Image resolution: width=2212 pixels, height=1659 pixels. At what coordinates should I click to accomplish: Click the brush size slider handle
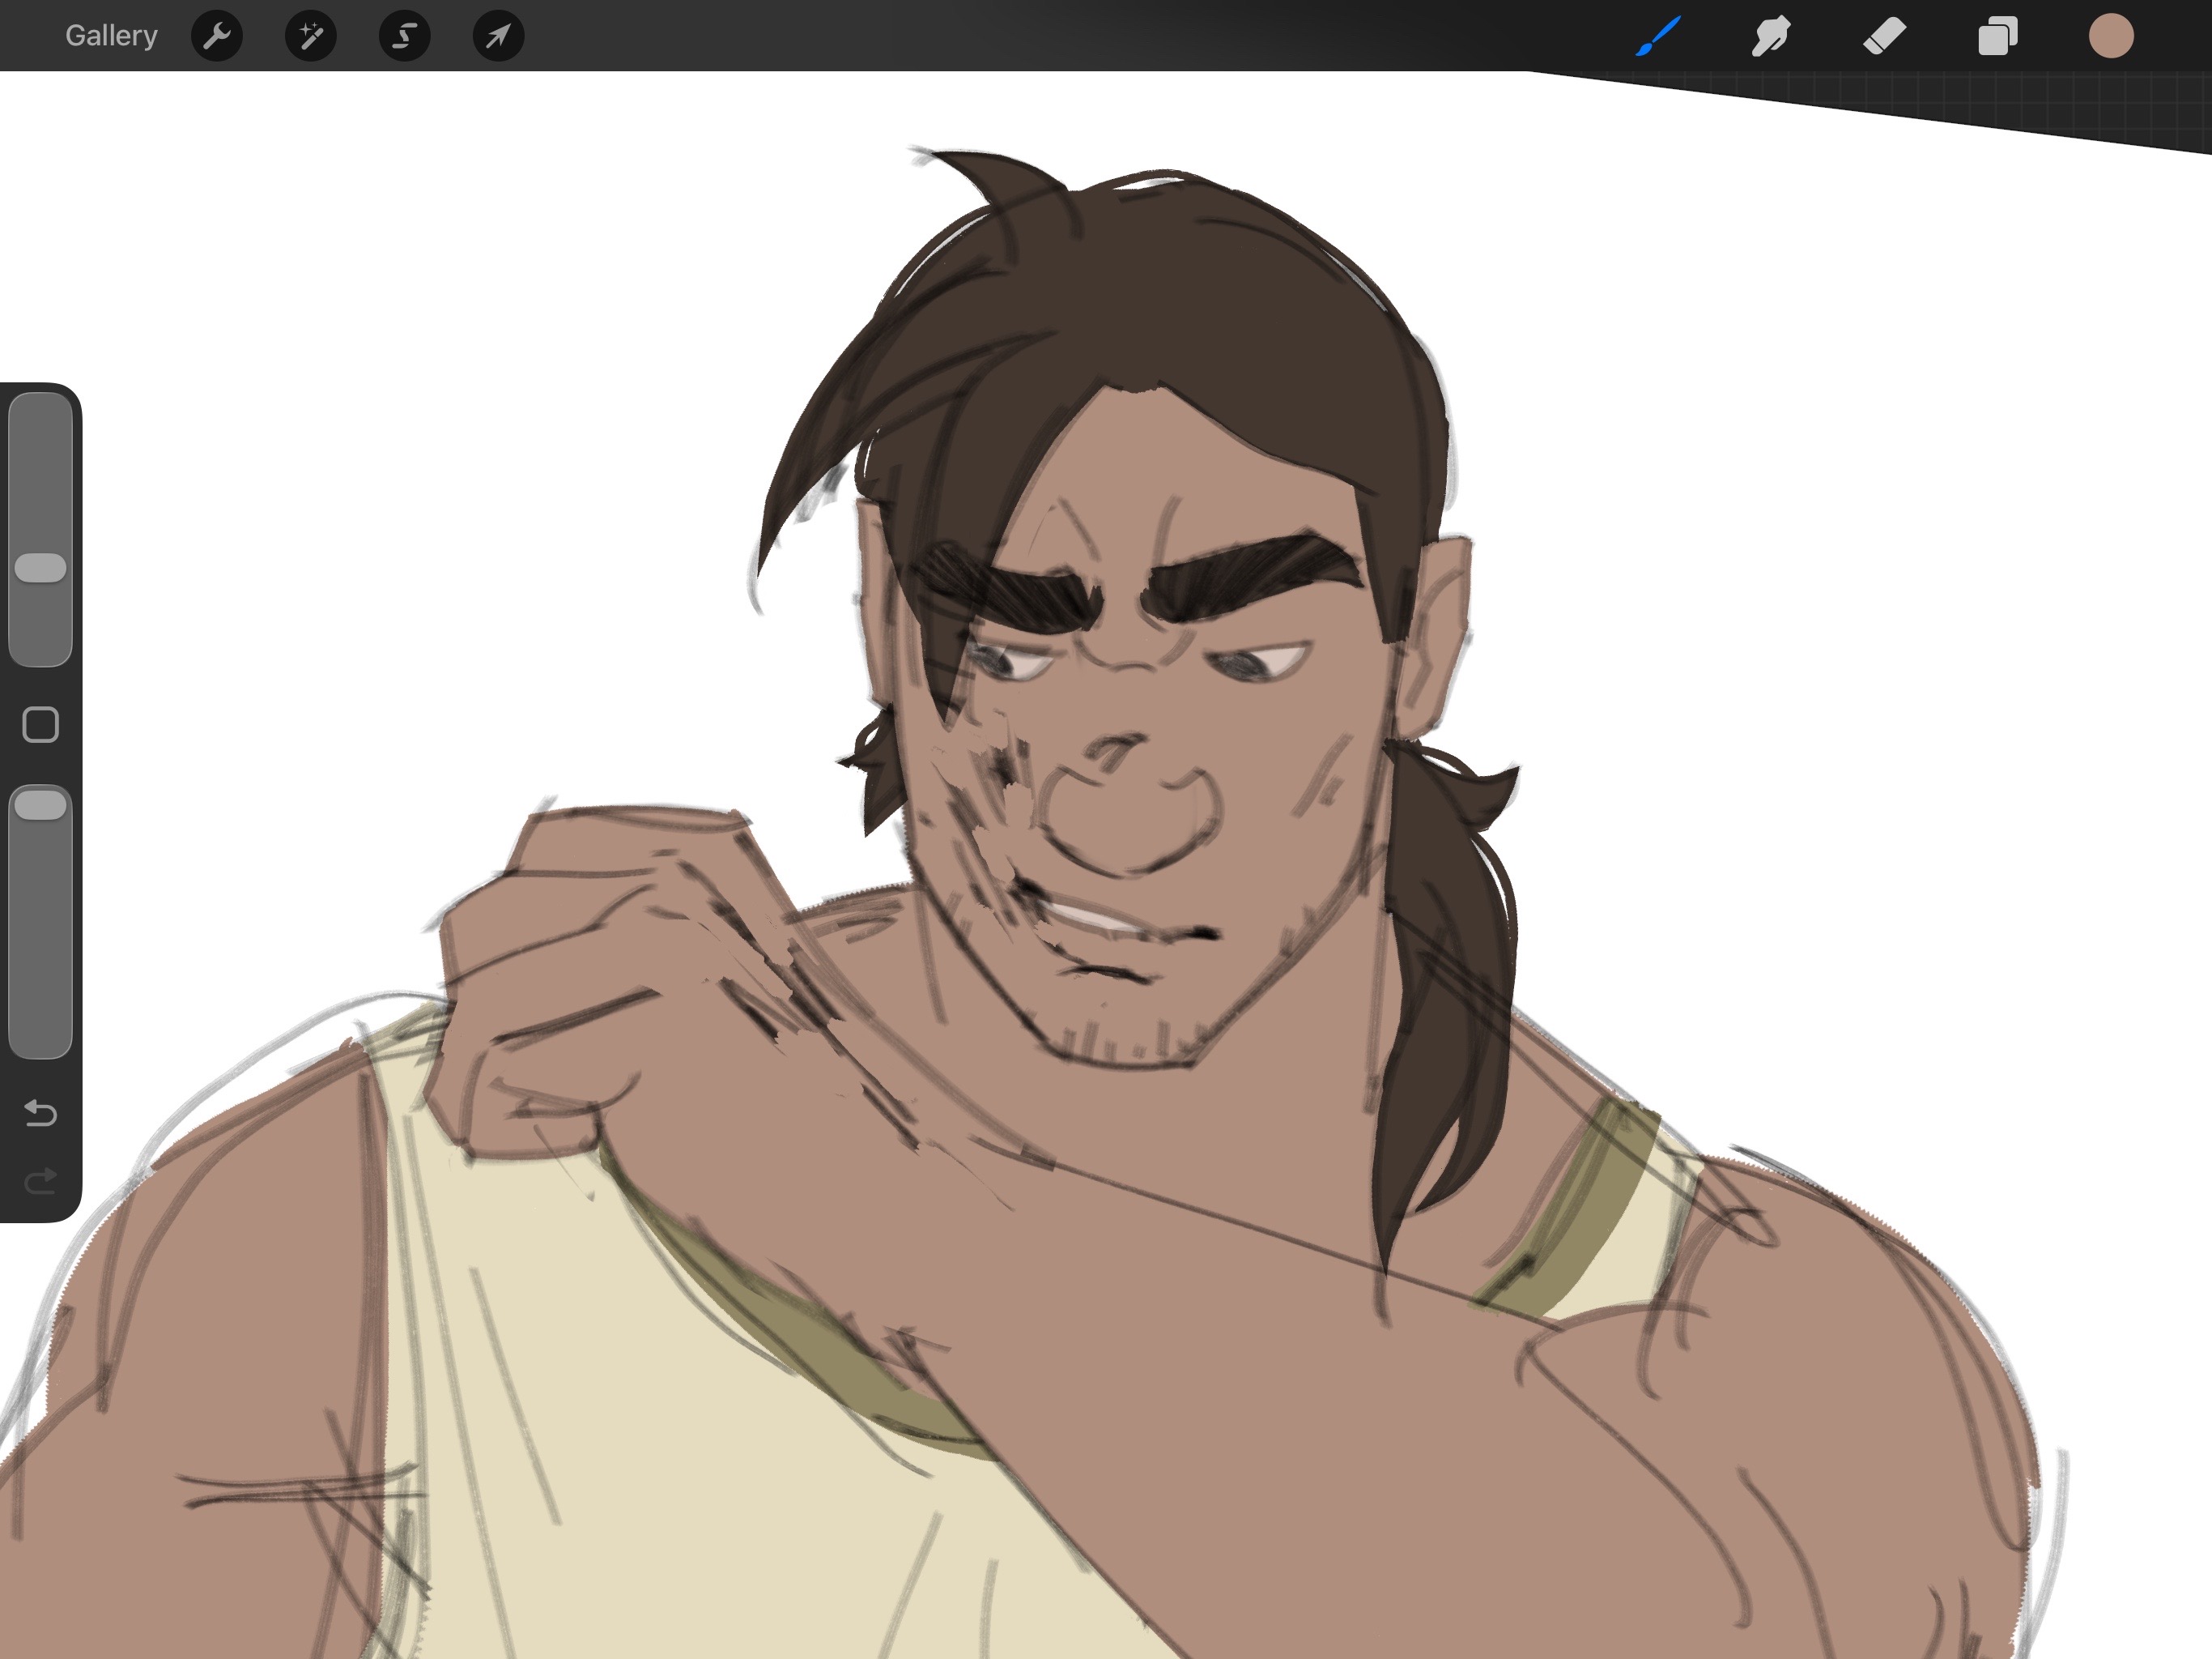41,569
